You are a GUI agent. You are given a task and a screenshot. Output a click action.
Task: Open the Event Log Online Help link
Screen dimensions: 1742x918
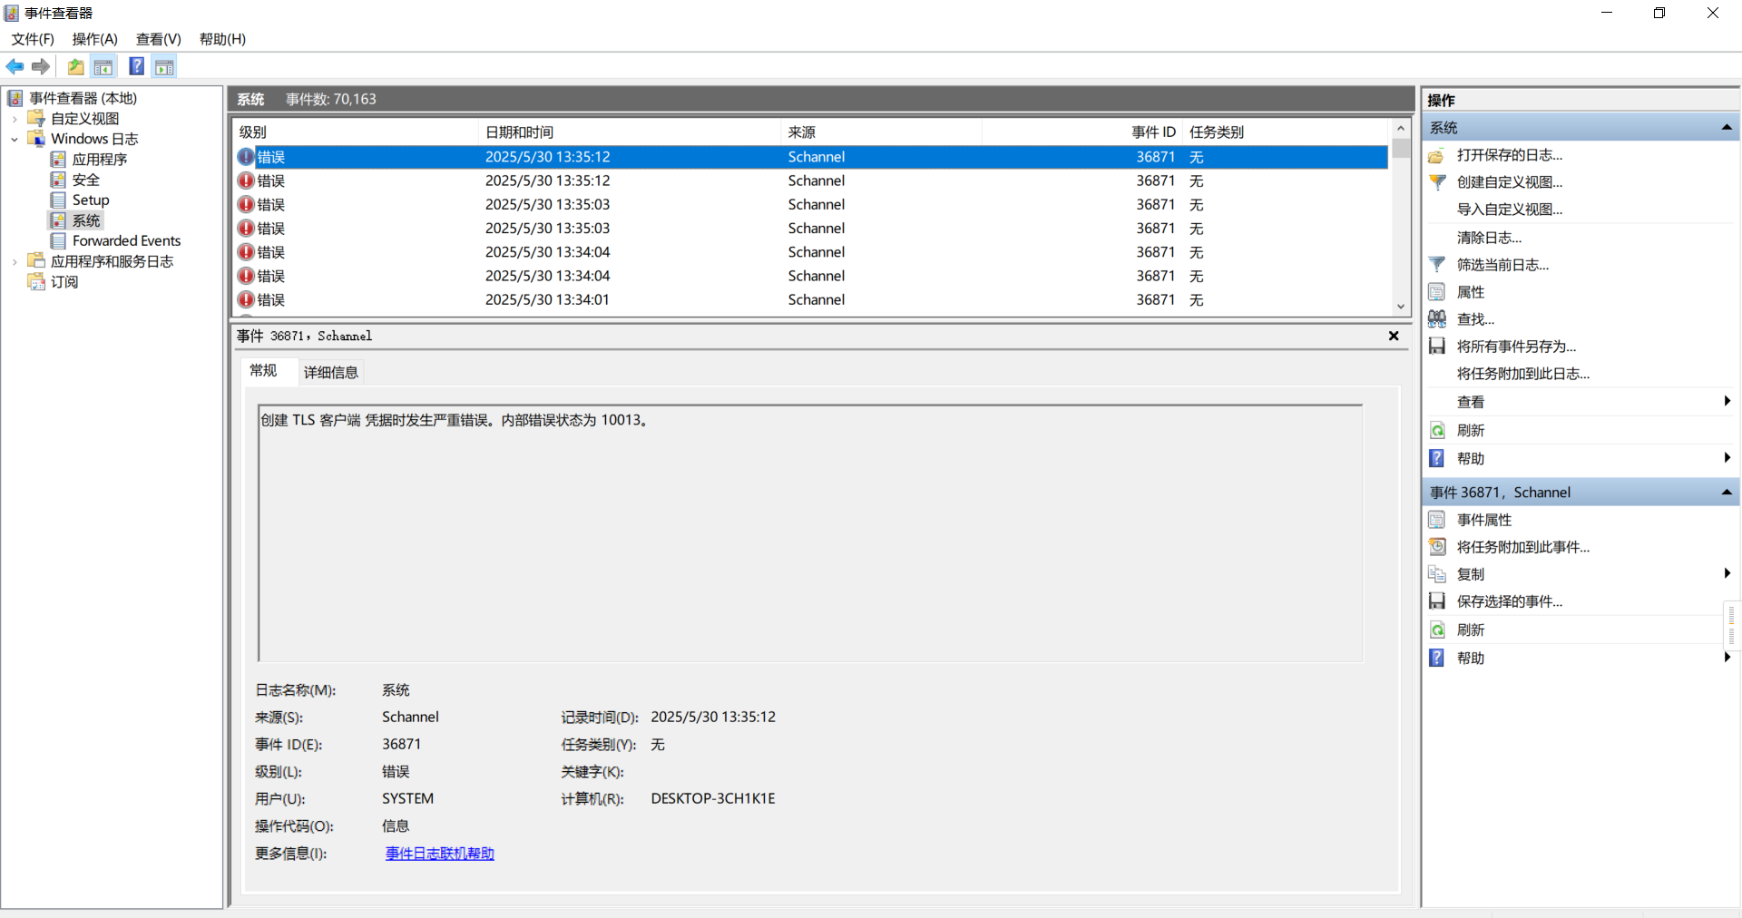(440, 854)
